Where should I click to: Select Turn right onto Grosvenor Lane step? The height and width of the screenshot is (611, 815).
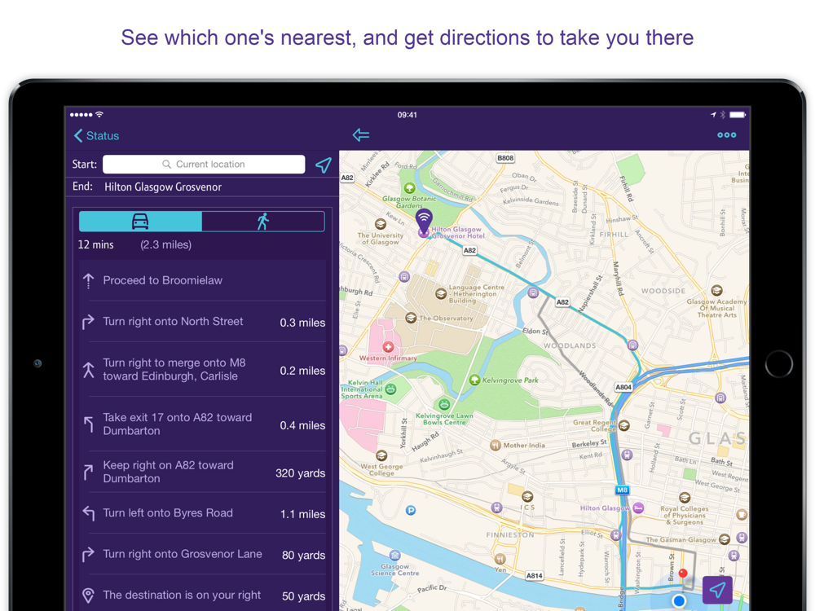point(203,554)
